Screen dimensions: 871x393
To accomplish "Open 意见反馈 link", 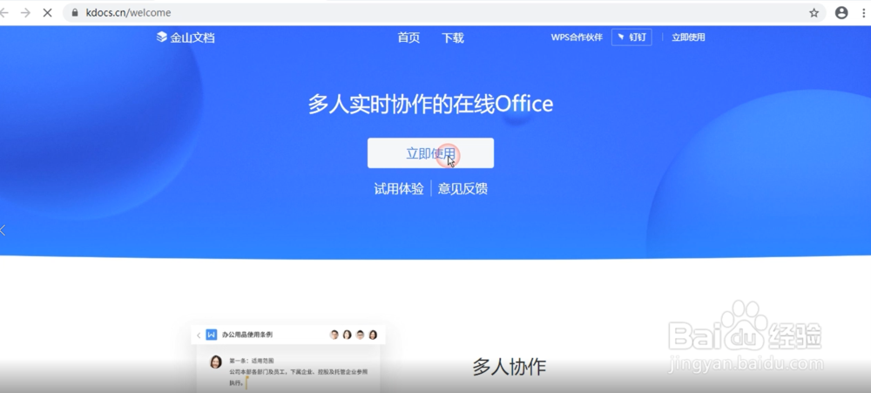I will tap(463, 188).
